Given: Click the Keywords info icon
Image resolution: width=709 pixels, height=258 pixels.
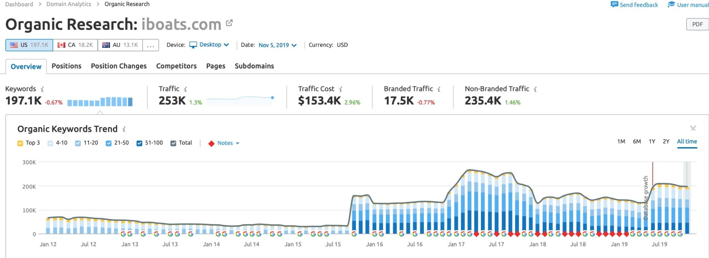Looking at the screenshot, I should click(x=42, y=89).
